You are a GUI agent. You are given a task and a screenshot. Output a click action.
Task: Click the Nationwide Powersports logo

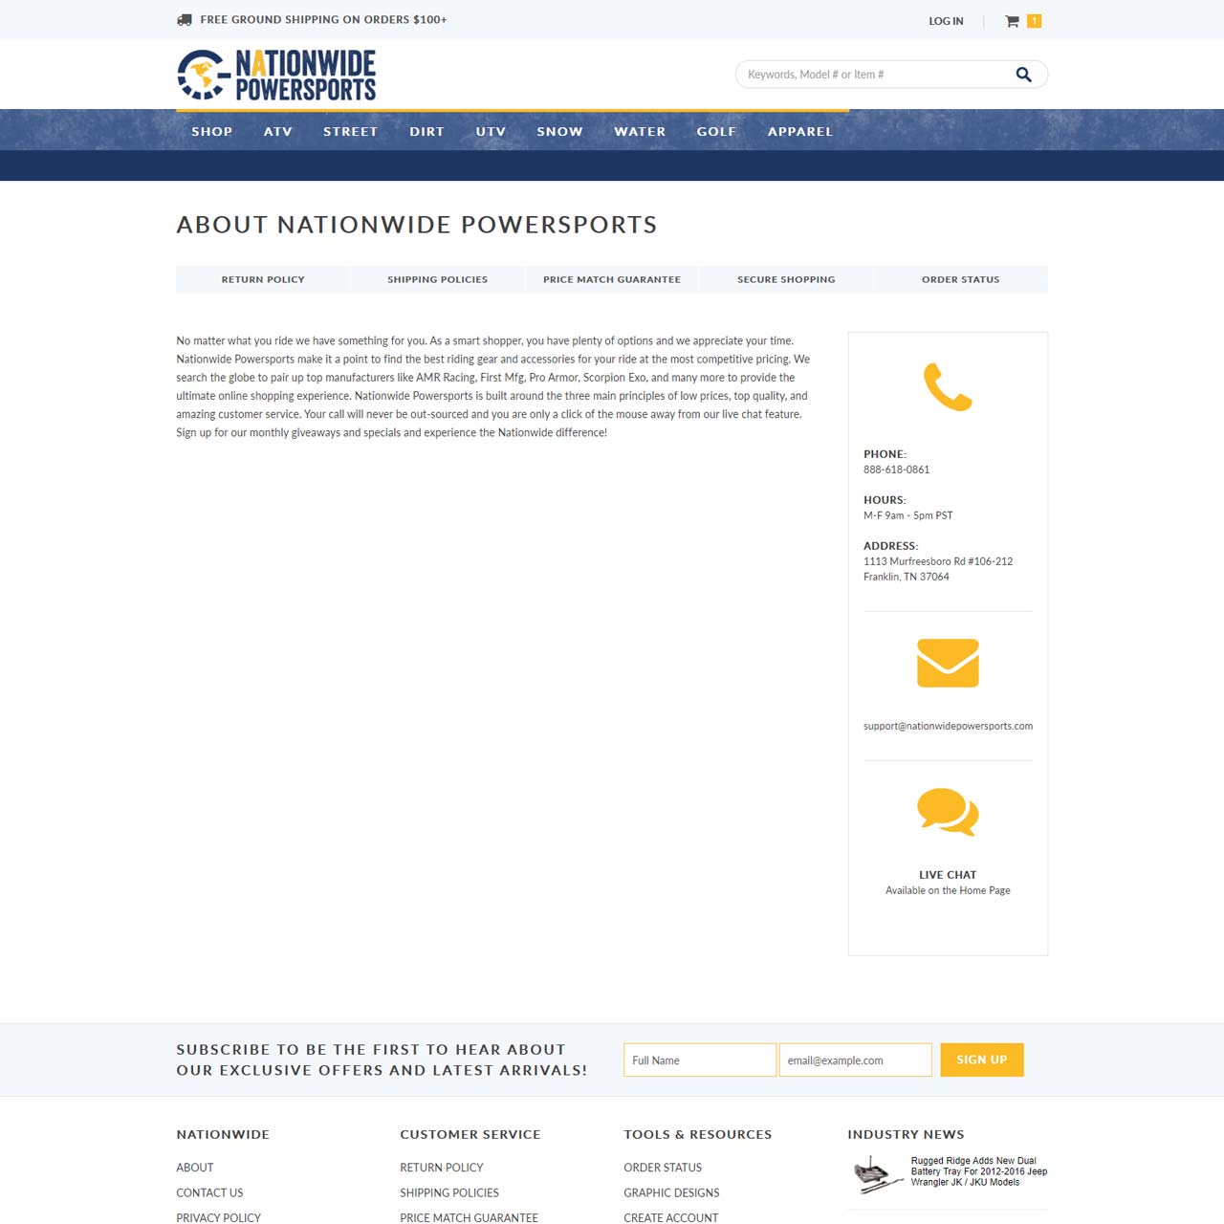(276, 75)
